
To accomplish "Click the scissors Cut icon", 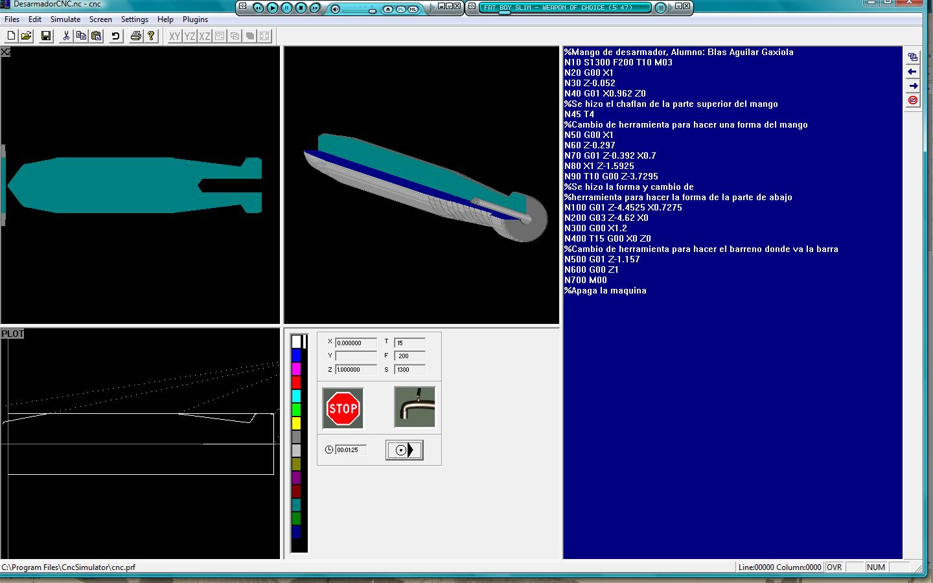I will click(x=65, y=36).
